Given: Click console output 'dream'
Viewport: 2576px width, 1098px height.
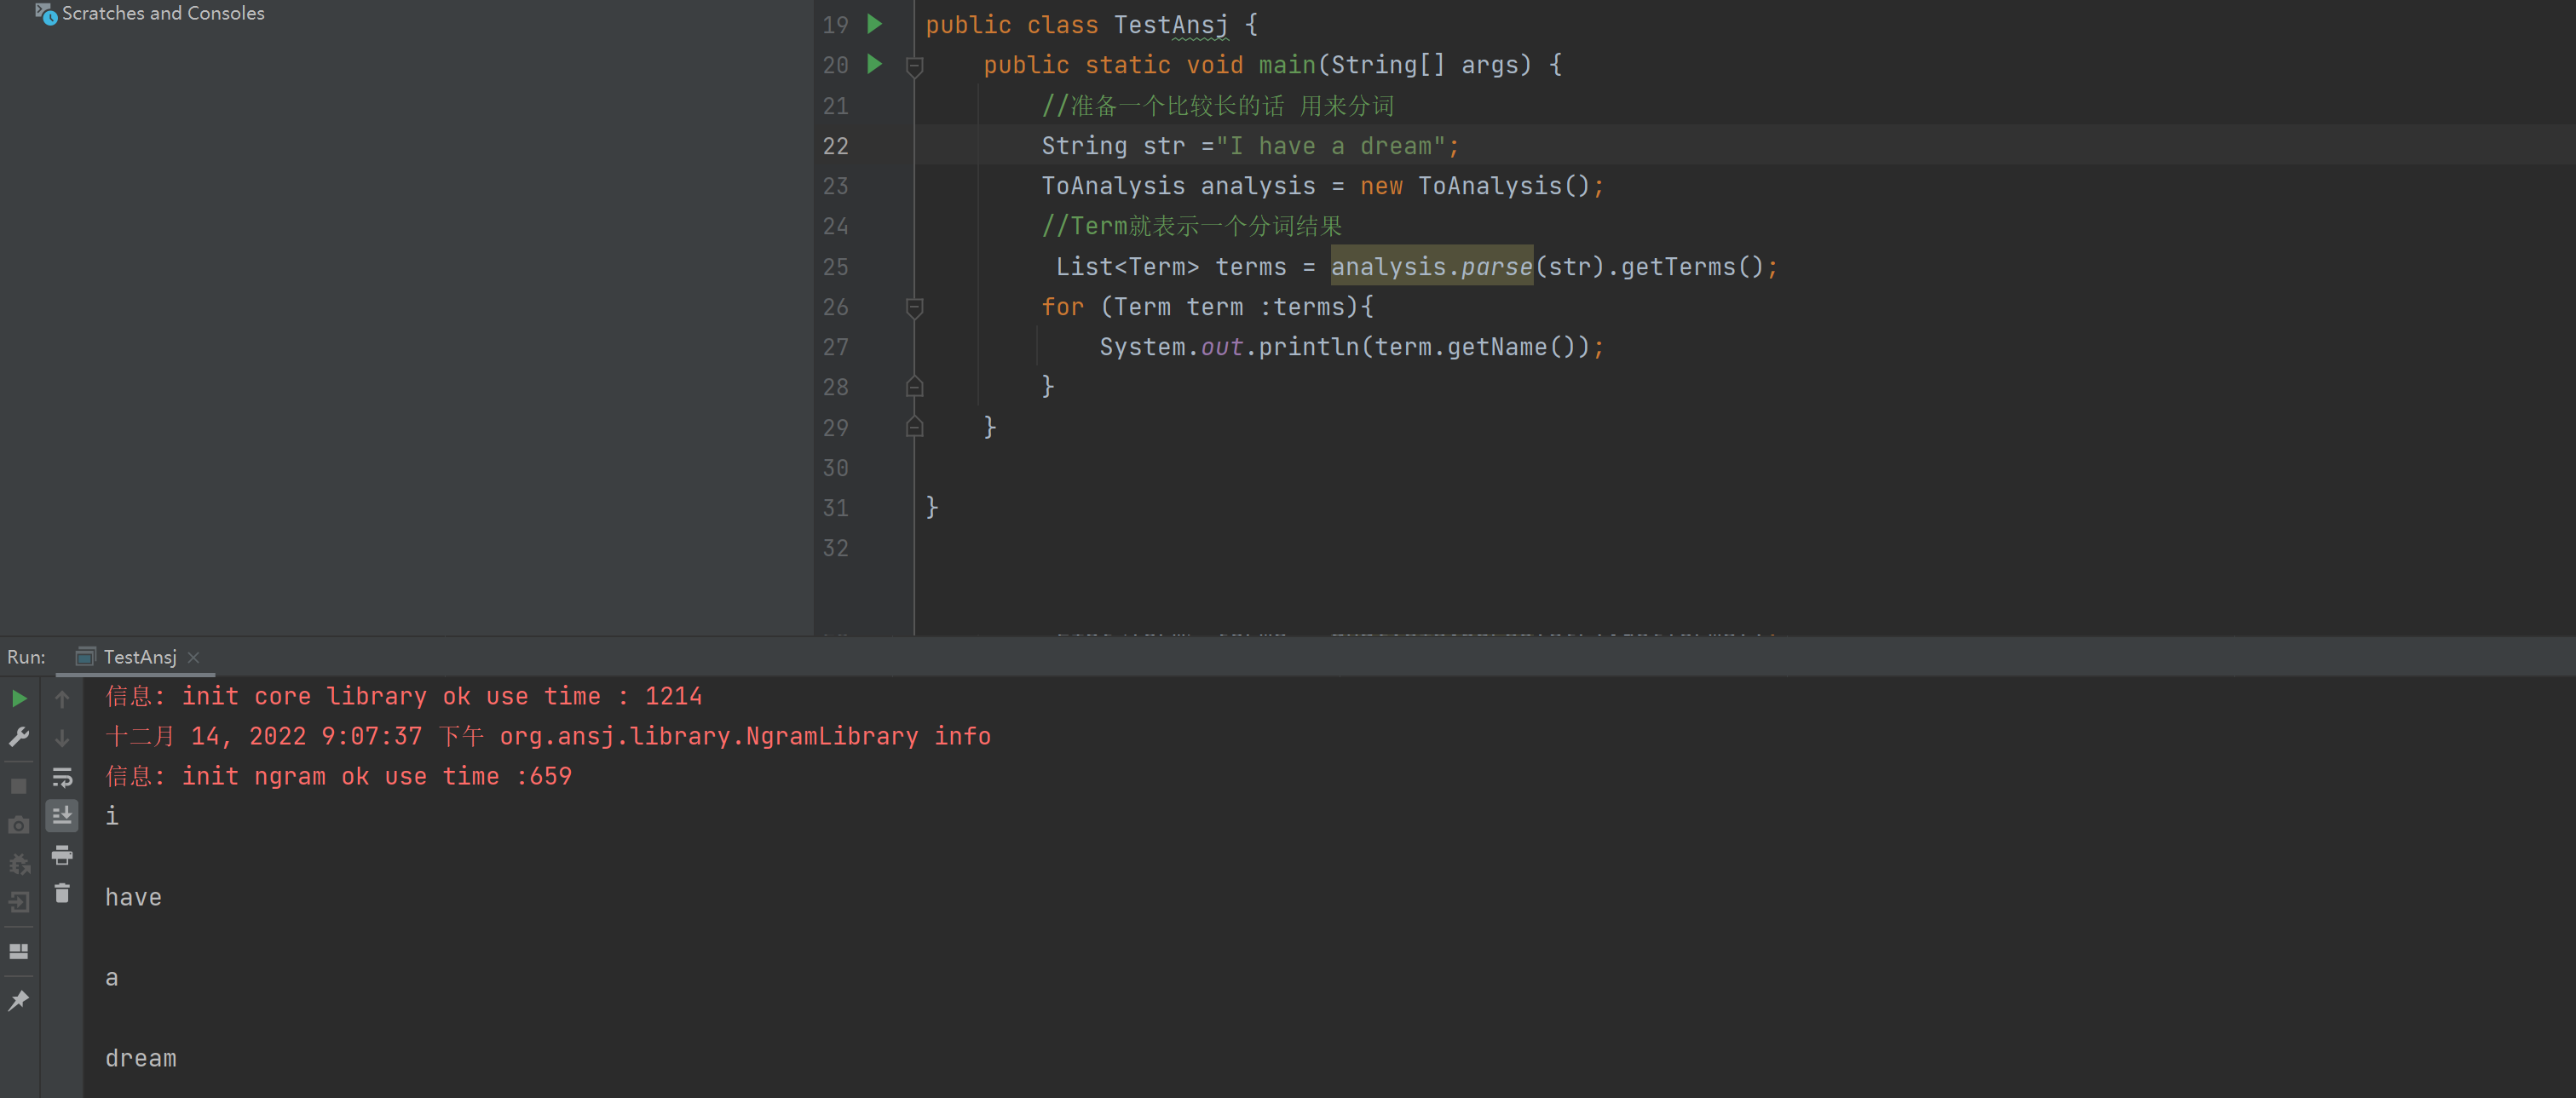Looking at the screenshot, I should (x=141, y=1058).
